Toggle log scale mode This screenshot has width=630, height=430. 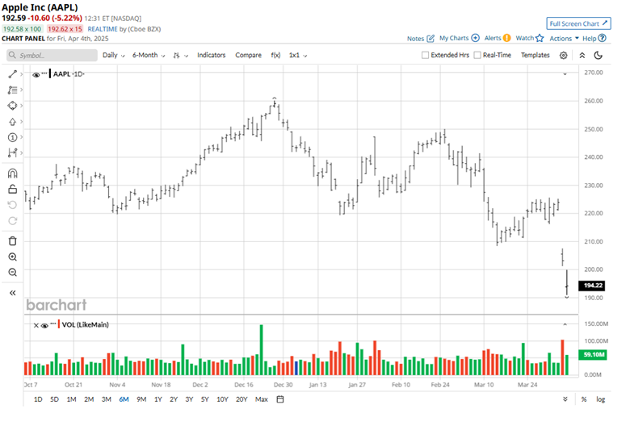pyautogui.click(x=601, y=399)
